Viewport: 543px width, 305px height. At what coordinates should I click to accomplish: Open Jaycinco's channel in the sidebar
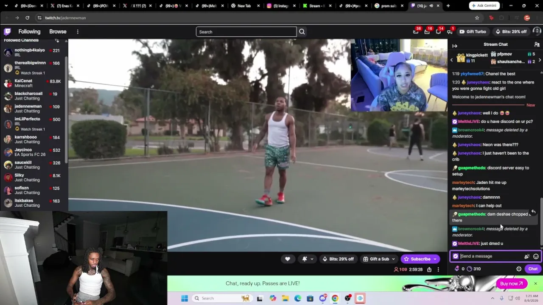pos(34,152)
